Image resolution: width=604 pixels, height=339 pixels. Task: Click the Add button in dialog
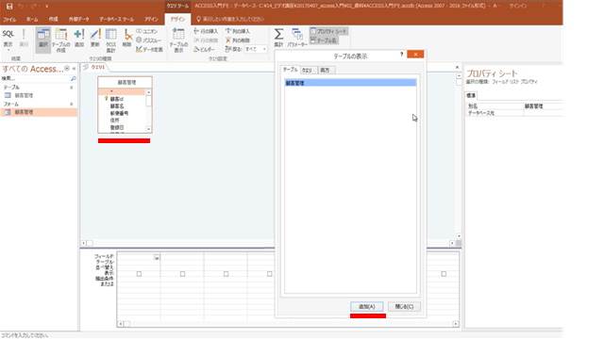(367, 306)
